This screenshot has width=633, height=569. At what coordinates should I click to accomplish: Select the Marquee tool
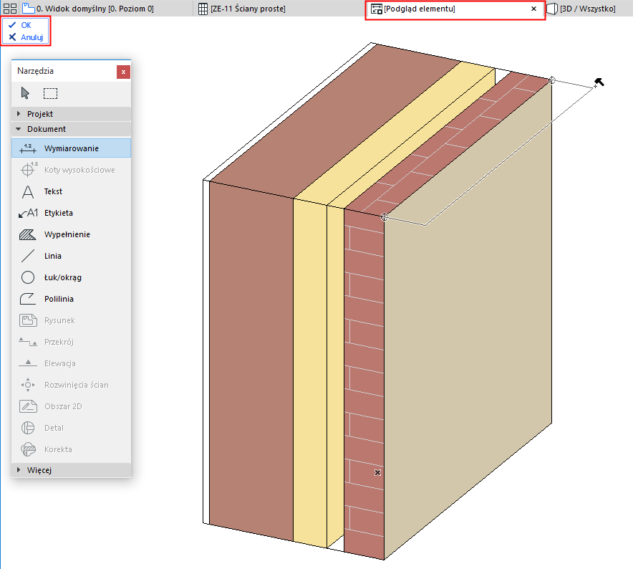click(x=50, y=93)
